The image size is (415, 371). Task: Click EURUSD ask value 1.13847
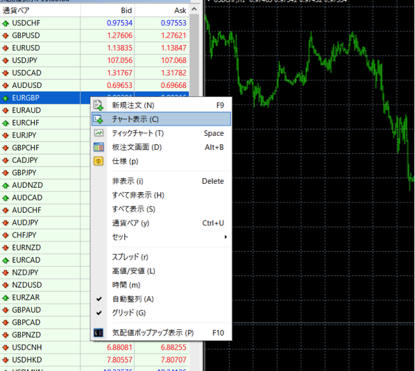click(173, 48)
